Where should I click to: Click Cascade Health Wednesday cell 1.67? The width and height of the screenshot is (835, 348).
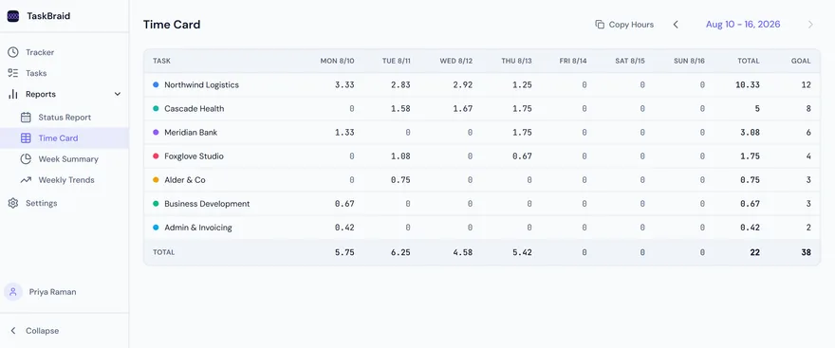point(463,108)
